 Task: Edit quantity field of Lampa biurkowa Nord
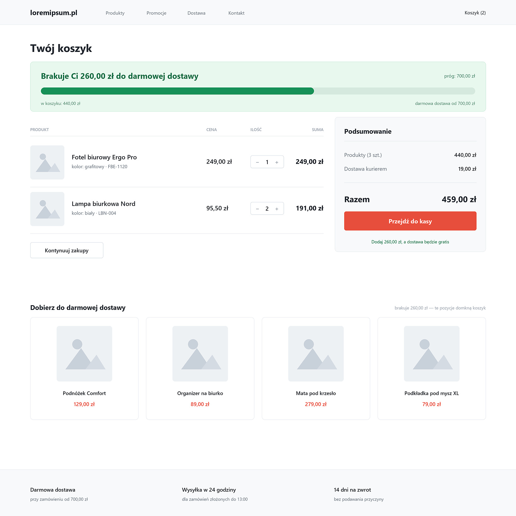(267, 209)
